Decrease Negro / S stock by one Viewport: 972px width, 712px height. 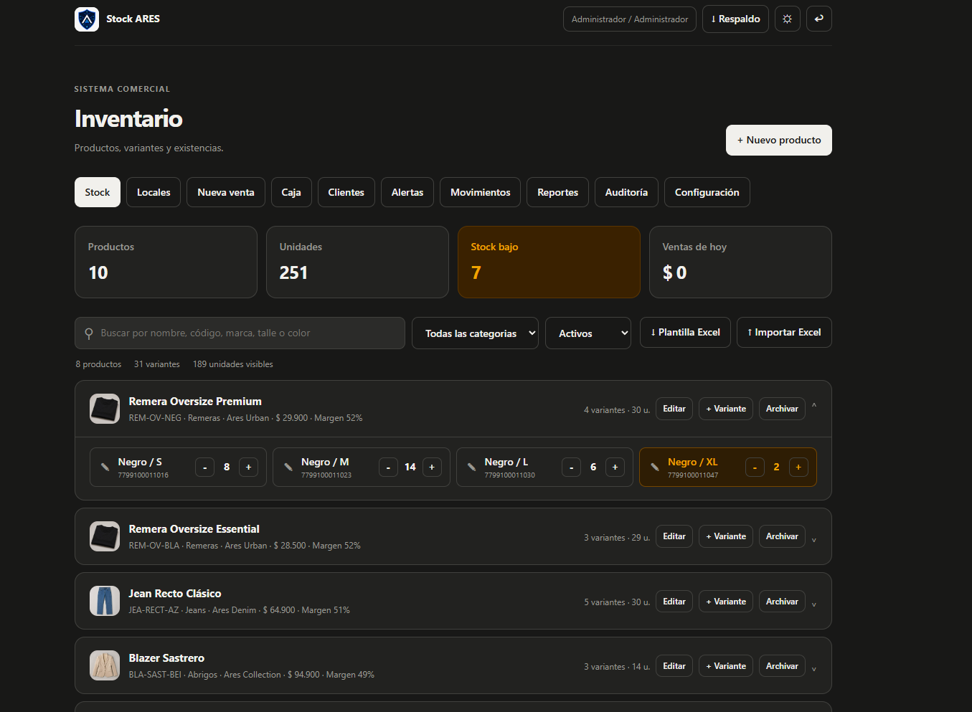coord(205,467)
